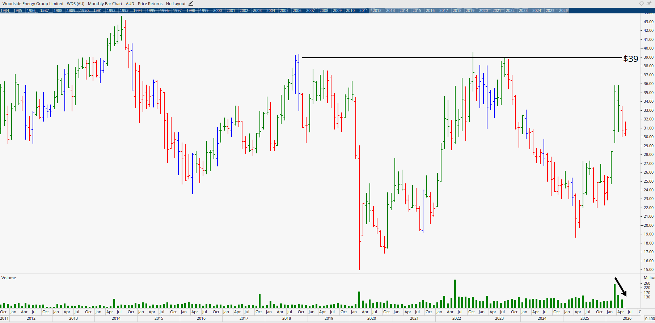Jump to 2010 in the top timeline navigator
The width and height of the screenshot is (655, 323).
click(350, 10)
